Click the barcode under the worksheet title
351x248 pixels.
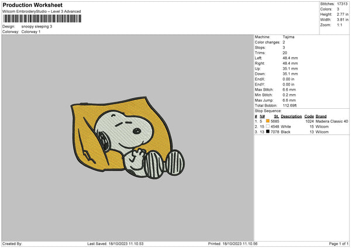pyautogui.click(x=42, y=19)
